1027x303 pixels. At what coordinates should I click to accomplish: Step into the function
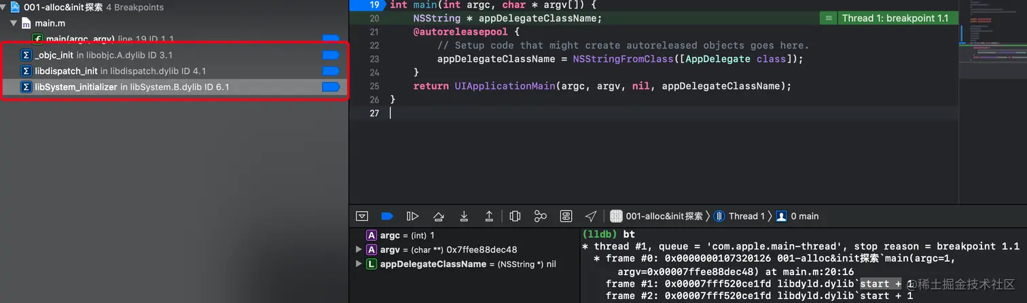[x=464, y=216]
